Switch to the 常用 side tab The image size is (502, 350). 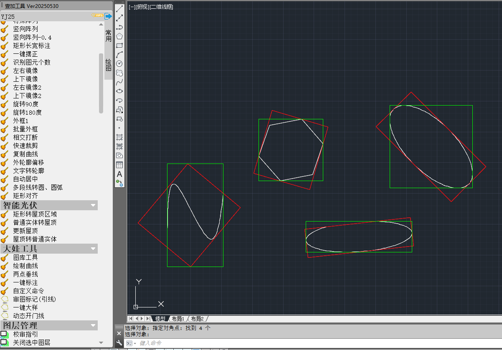[x=108, y=35]
